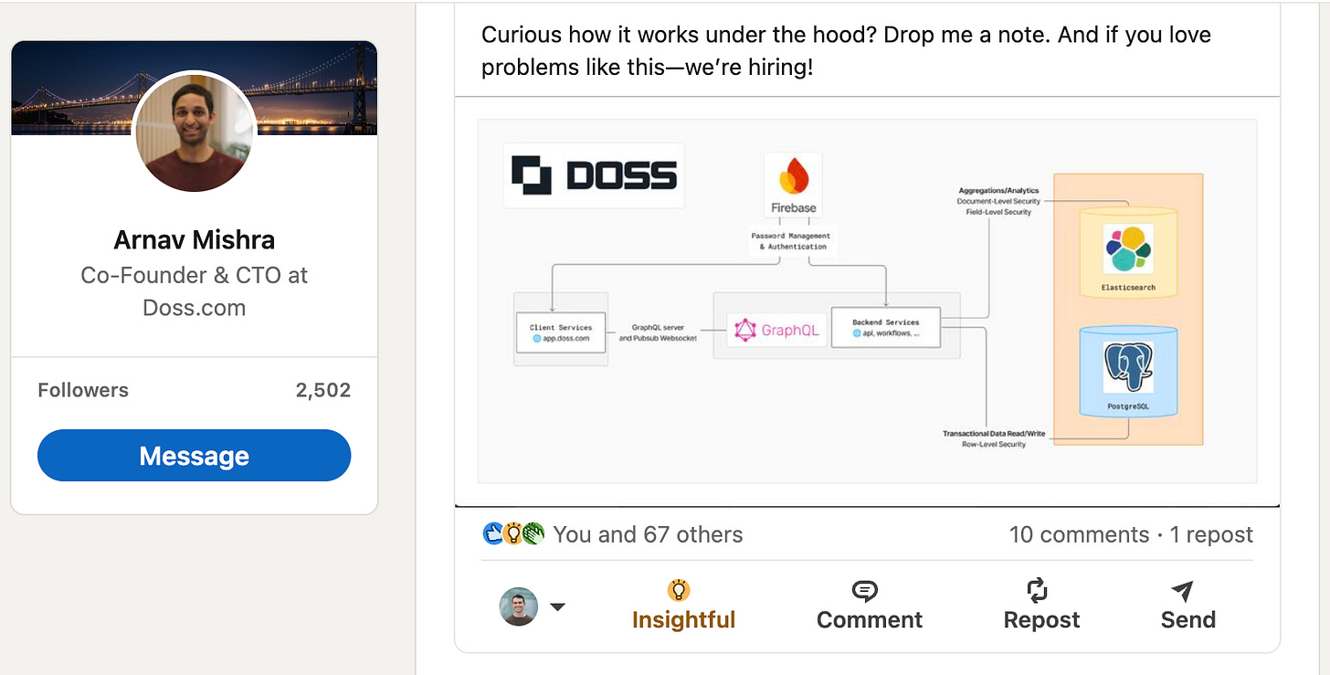Click the Arnav Mishra name

coord(194,240)
